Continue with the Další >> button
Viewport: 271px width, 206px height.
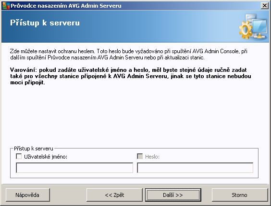tap(173, 195)
